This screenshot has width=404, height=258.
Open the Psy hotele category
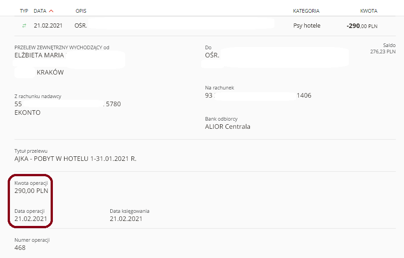click(x=306, y=25)
